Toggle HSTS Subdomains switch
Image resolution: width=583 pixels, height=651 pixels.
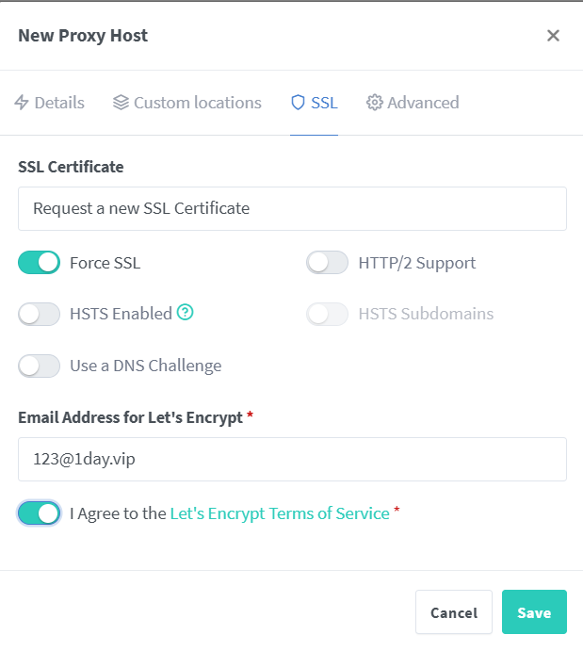click(x=328, y=314)
